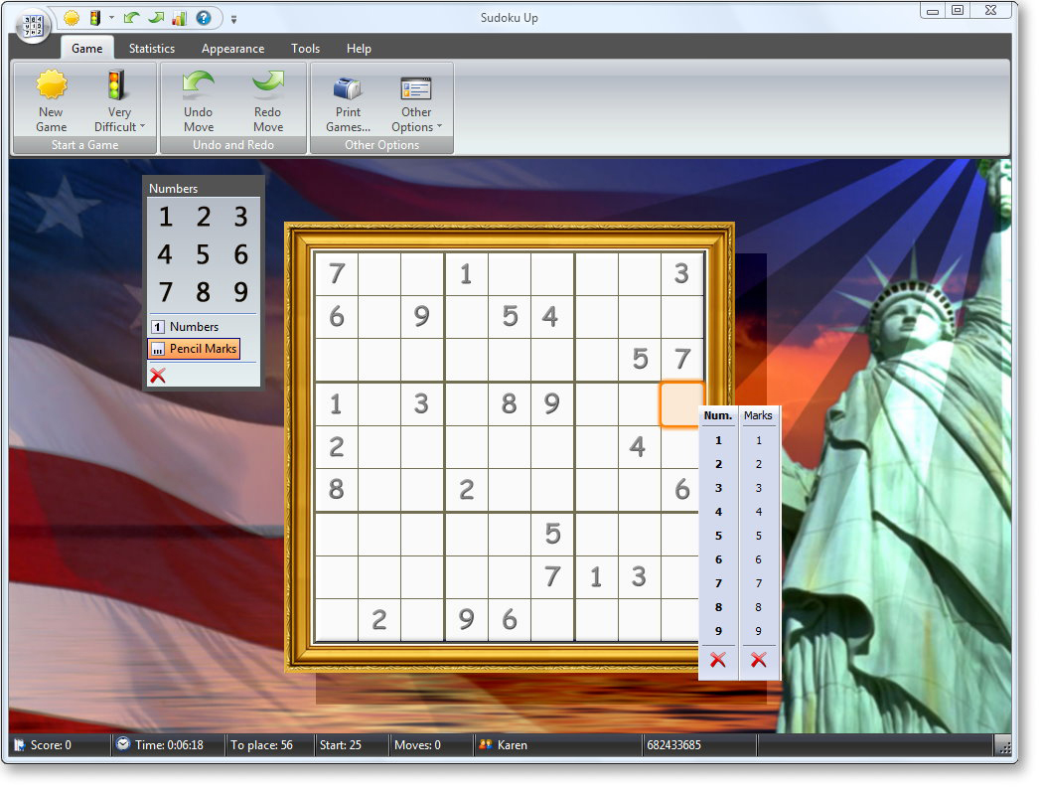Open the Tools ribbon tab
This screenshot has width=1042, height=791.
[x=305, y=49]
